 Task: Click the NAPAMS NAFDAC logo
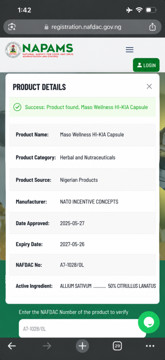point(39,50)
